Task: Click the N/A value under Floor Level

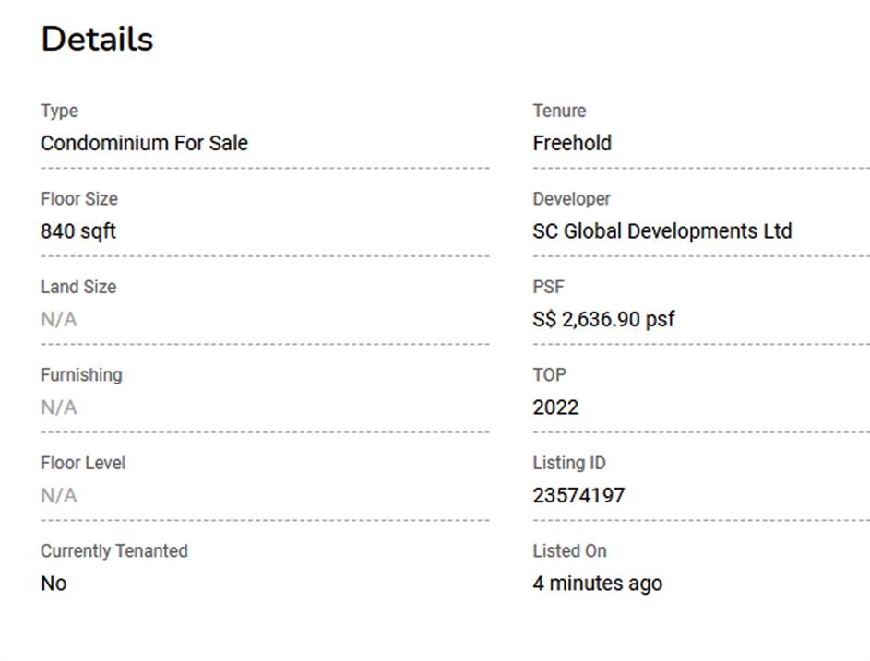Action: click(x=58, y=496)
